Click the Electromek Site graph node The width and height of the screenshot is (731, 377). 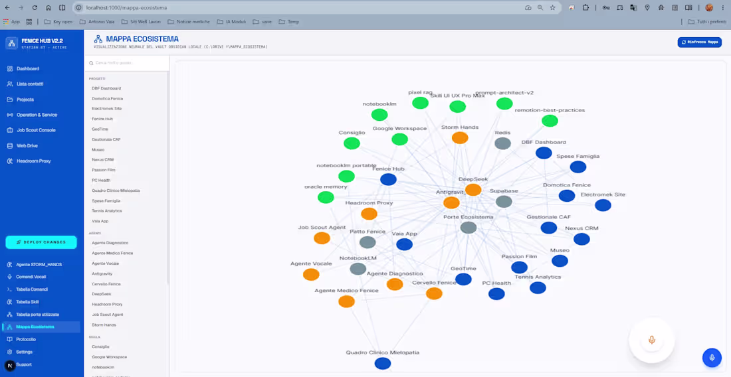click(x=603, y=205)
